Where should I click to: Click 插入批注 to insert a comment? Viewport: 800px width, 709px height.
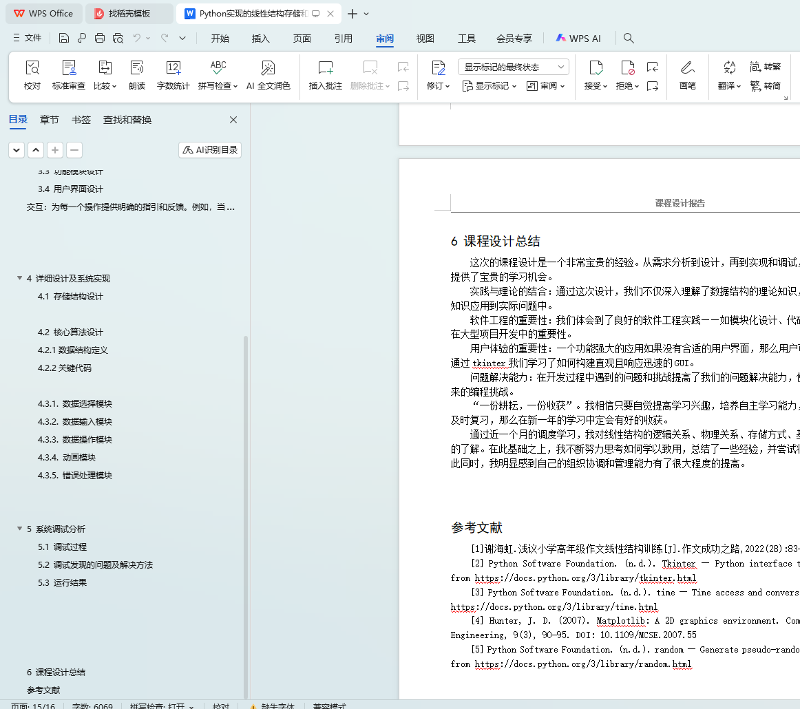(x=326, y=75)
